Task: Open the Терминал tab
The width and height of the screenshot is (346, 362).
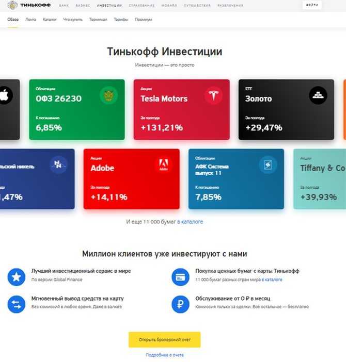Action: [x=98, y=20]
